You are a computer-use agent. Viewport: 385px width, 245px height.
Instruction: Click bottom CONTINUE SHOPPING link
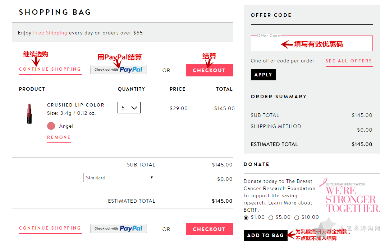(x=50, y=228)
